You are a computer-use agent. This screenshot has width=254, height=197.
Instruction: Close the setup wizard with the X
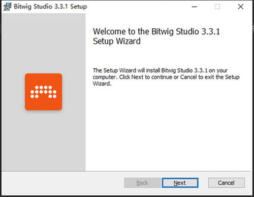pyautogui.click(x=241, y=7)
